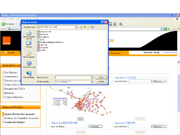Click the Annuler button in dialog
Screen dimensions: 180x135
pyautogui.click(x=101, y=81)
